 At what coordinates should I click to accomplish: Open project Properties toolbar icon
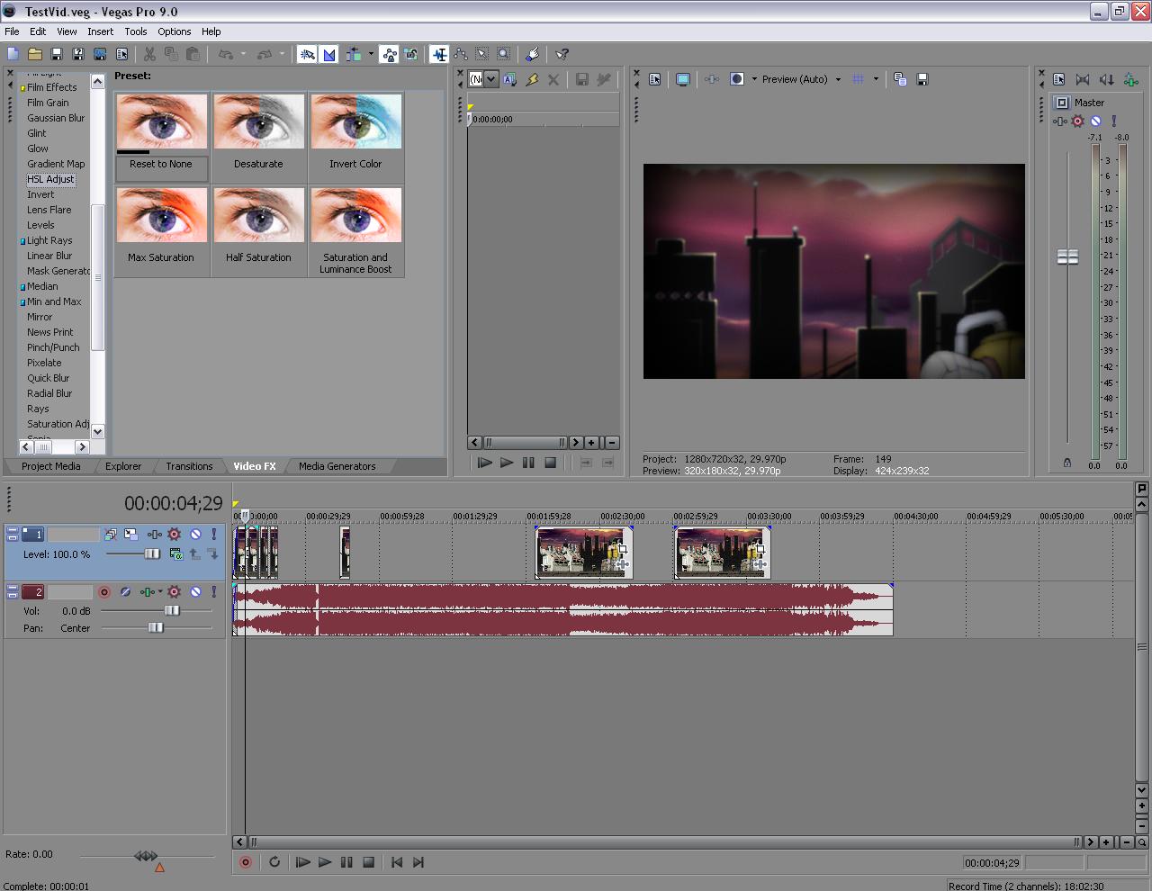[x=121, y=54]
